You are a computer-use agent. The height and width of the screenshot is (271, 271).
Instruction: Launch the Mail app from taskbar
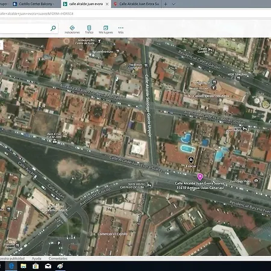pyautogui.click(x=48, y=266)
